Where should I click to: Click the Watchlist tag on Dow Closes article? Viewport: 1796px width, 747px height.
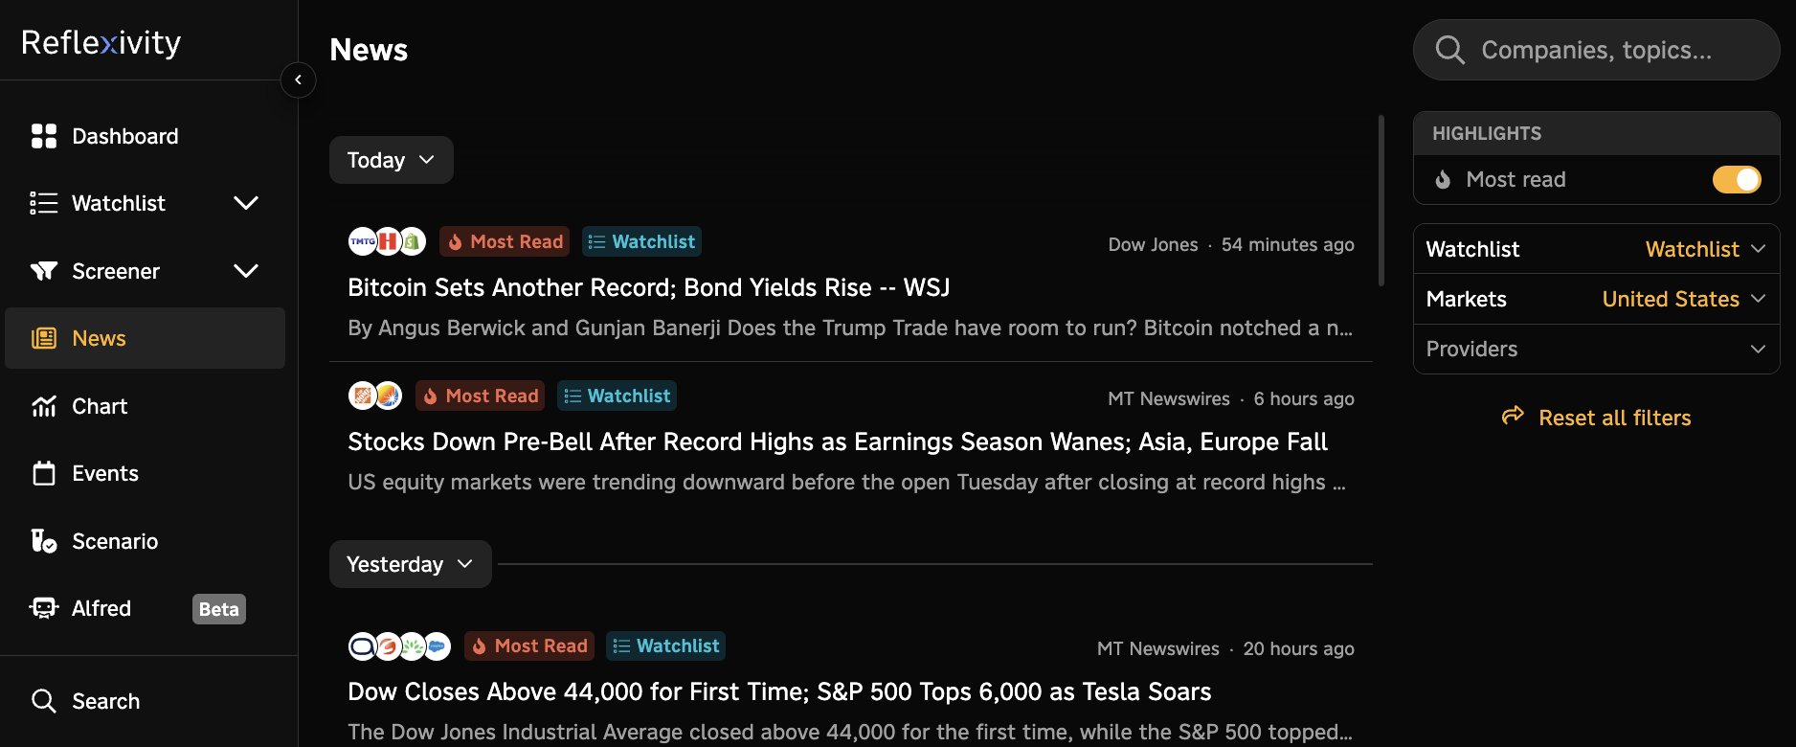pyautogui.click(x=666, y=646)
